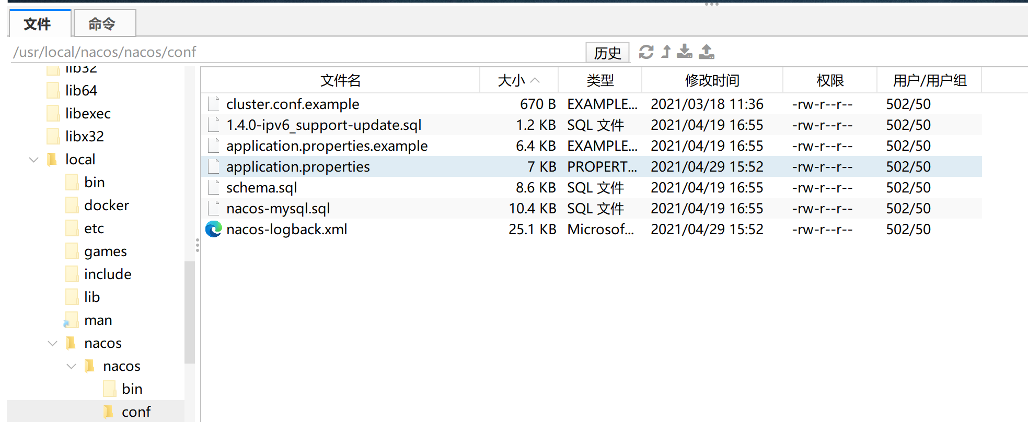Click the 670 B size cell
This screenshot has width=1028, height=422.
click(538, 104)
